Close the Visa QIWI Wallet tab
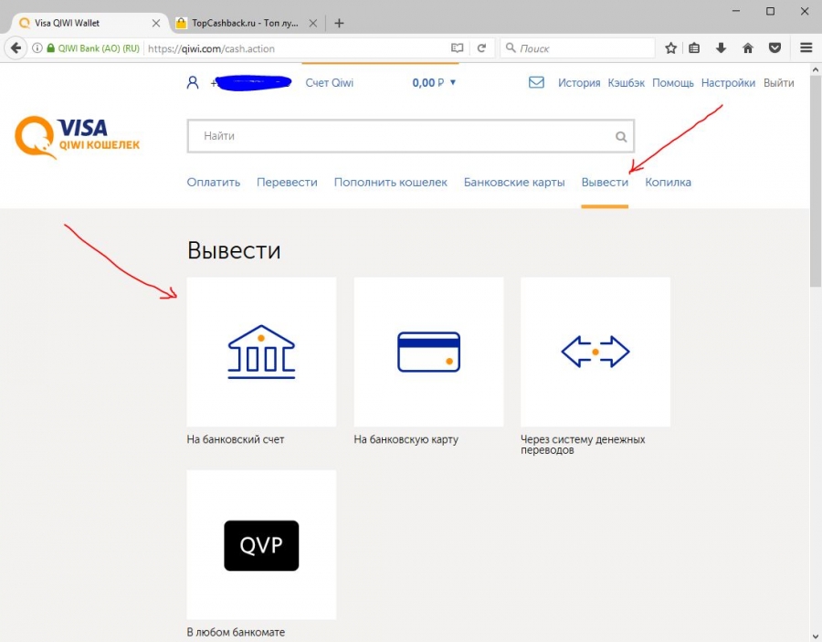Viewport: 822px width, 642px height. tap(155, 23)
